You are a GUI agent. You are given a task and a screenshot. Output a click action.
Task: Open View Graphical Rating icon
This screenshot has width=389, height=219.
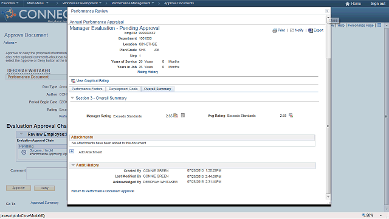73,81
